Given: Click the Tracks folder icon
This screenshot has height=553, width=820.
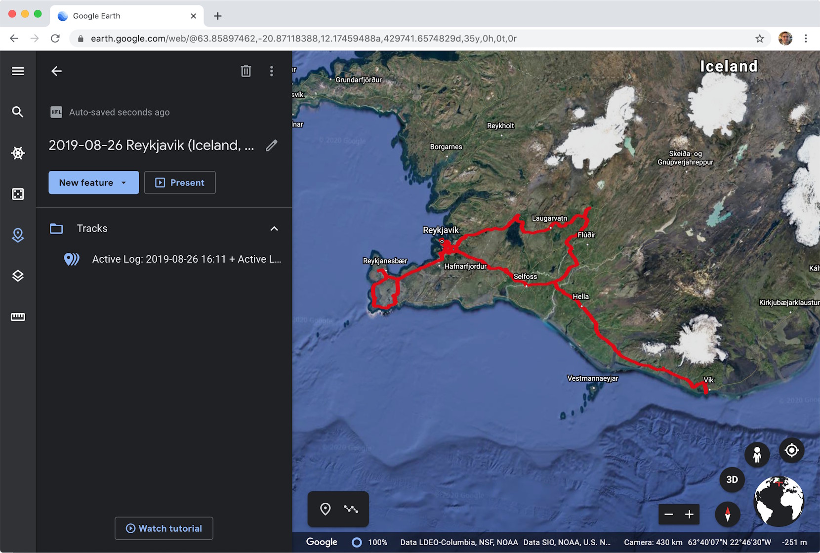Looking at the screenshot, I should coord(56,229).
